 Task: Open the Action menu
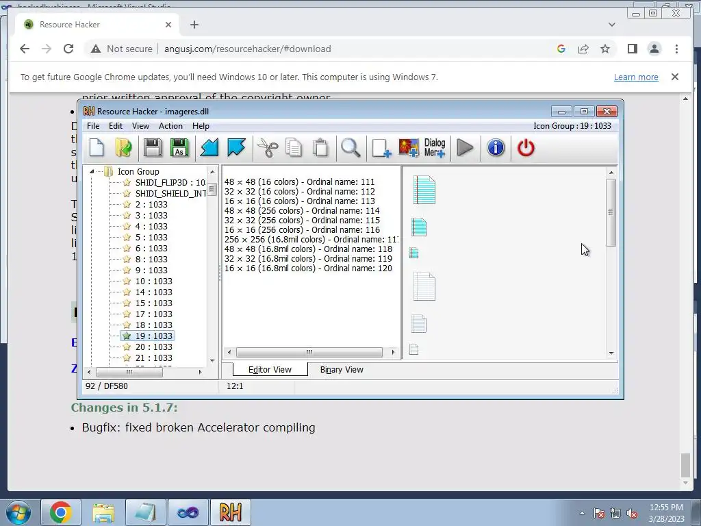tap(170, 126)
